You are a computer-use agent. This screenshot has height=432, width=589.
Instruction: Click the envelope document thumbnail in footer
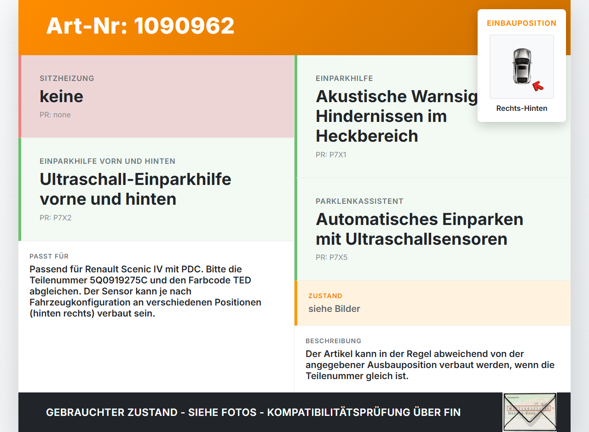530,412
